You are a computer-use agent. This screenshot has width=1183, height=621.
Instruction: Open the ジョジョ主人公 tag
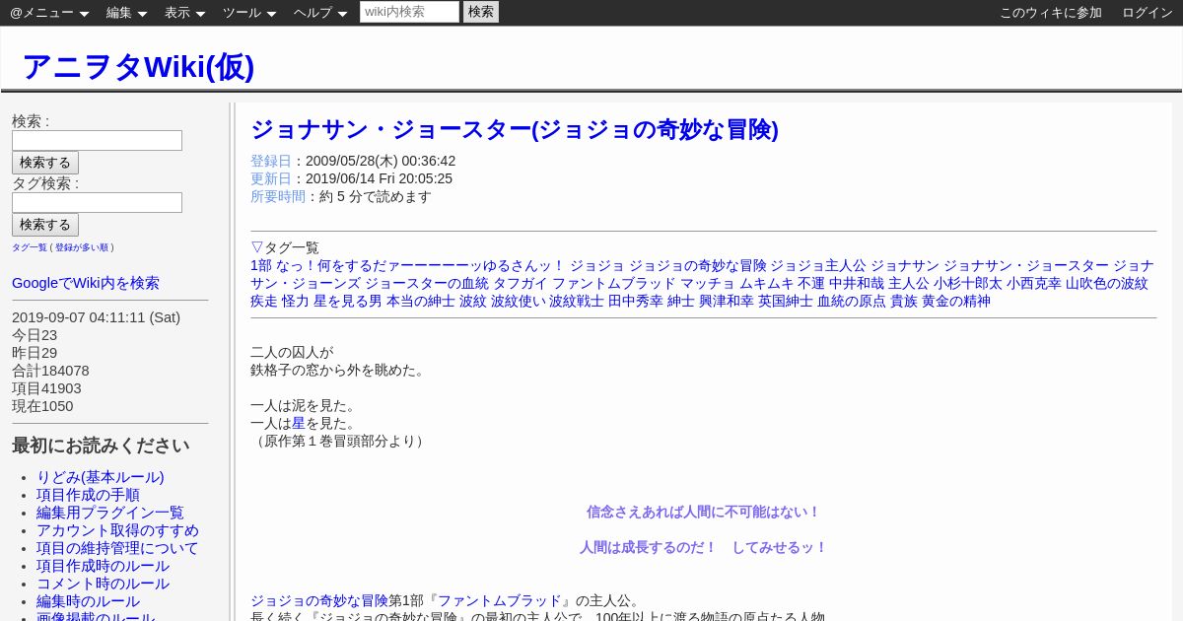(x=818, y=265)
